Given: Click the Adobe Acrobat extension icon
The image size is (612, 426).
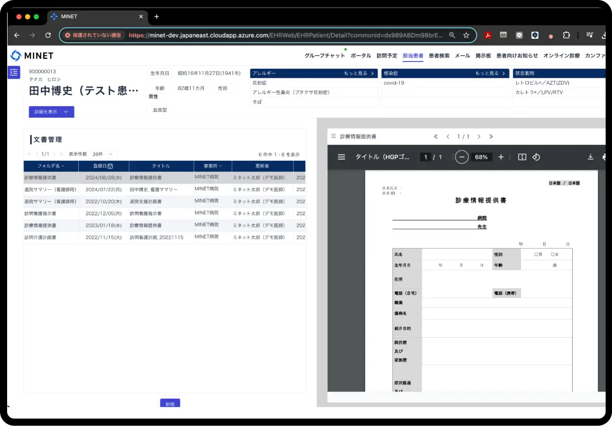Looking at the screenshot, I should 487,35.
